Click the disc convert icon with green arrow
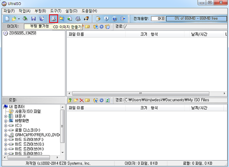This screenshot has width=229, height=167. point(70,18)
